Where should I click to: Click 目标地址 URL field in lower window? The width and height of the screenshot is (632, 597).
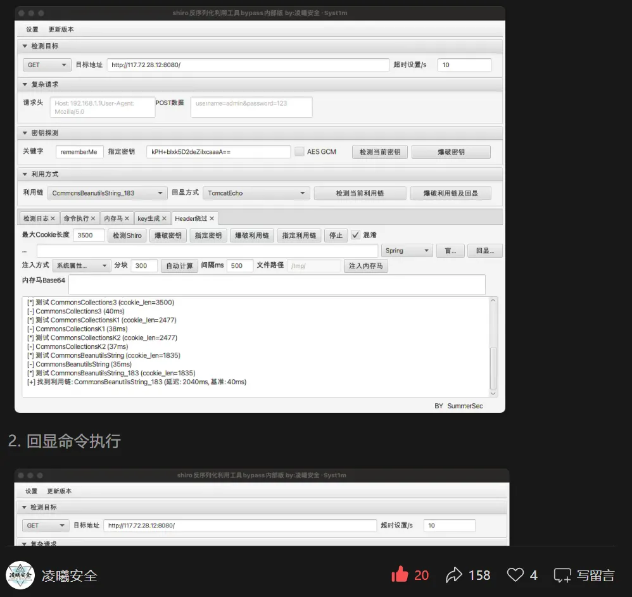click(240, 525)
